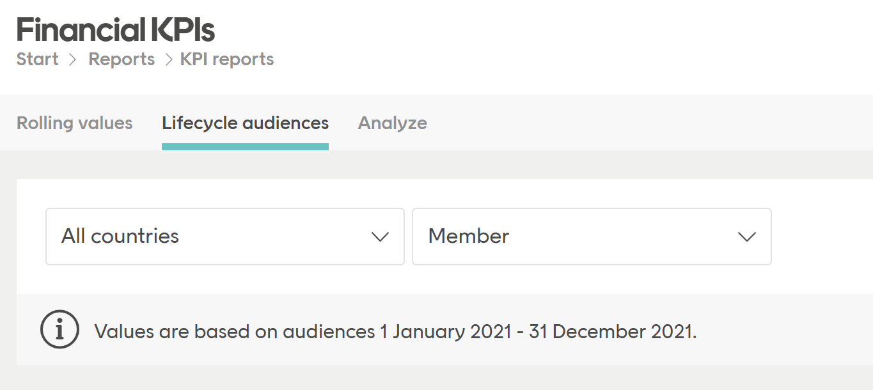Image resolution: width=873 pixels, height=390 pixels.
Task: Select the Lifecycle audiences tab
Action: click(245, 123)
